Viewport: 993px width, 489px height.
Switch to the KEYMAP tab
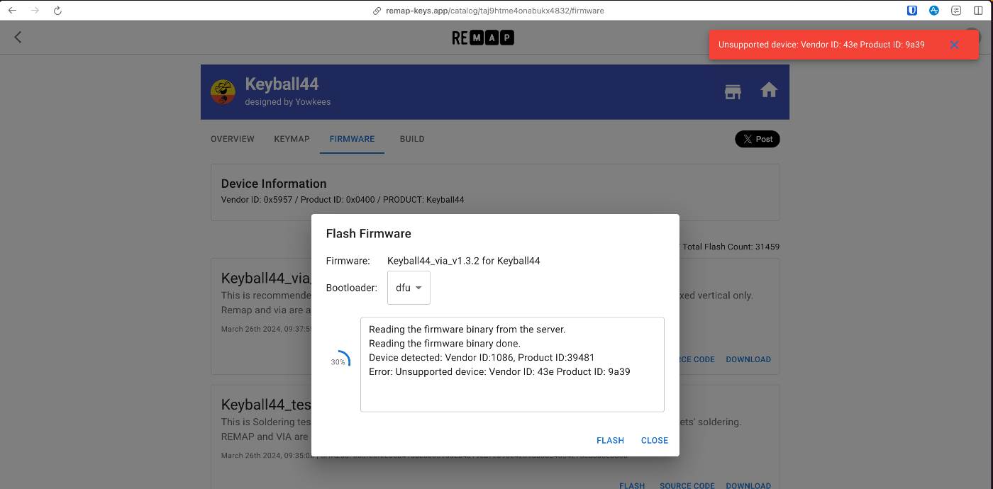coord(292,139)
